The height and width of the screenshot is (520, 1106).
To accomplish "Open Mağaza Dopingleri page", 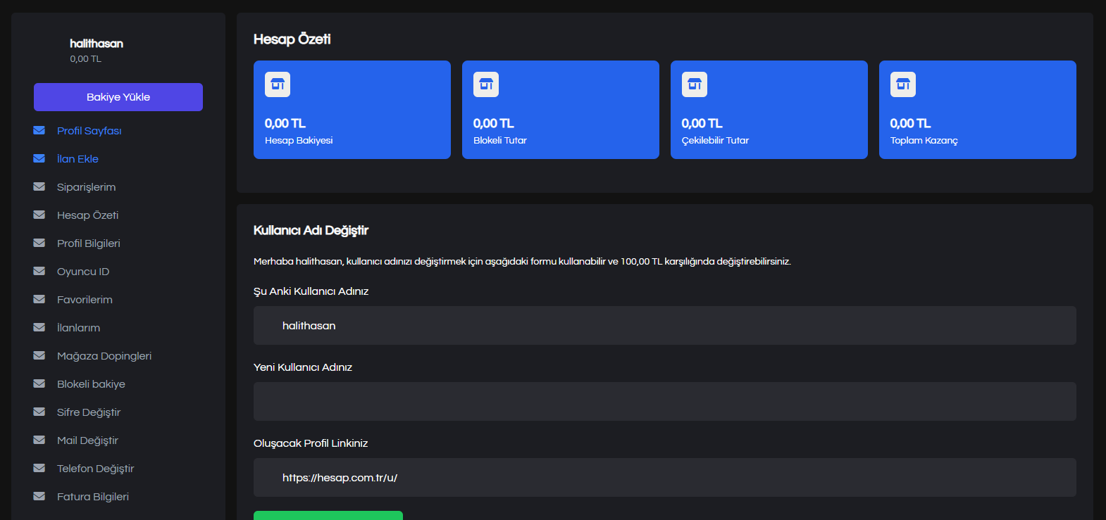I will pyautogui.click(x=104, y=356).
